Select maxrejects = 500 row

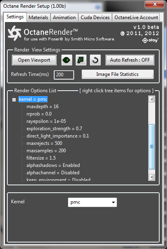tap(44, 143)
